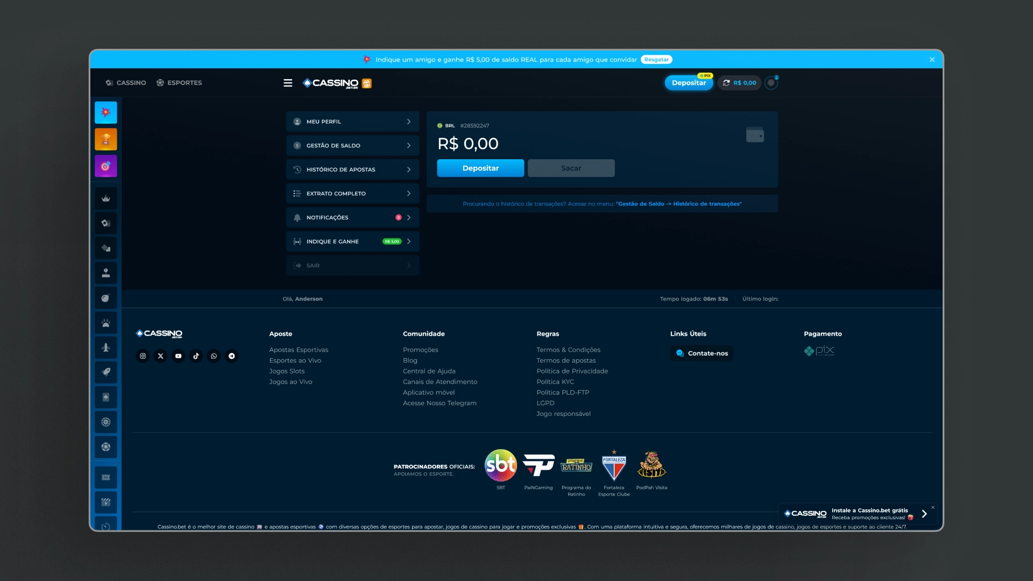Open the Jogos Slots footer link
Screen dimensions: 1033x581
pyautogui.click(x=287, y=371)
